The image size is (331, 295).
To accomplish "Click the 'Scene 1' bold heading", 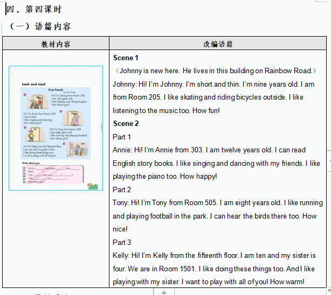I will [126, 58].
